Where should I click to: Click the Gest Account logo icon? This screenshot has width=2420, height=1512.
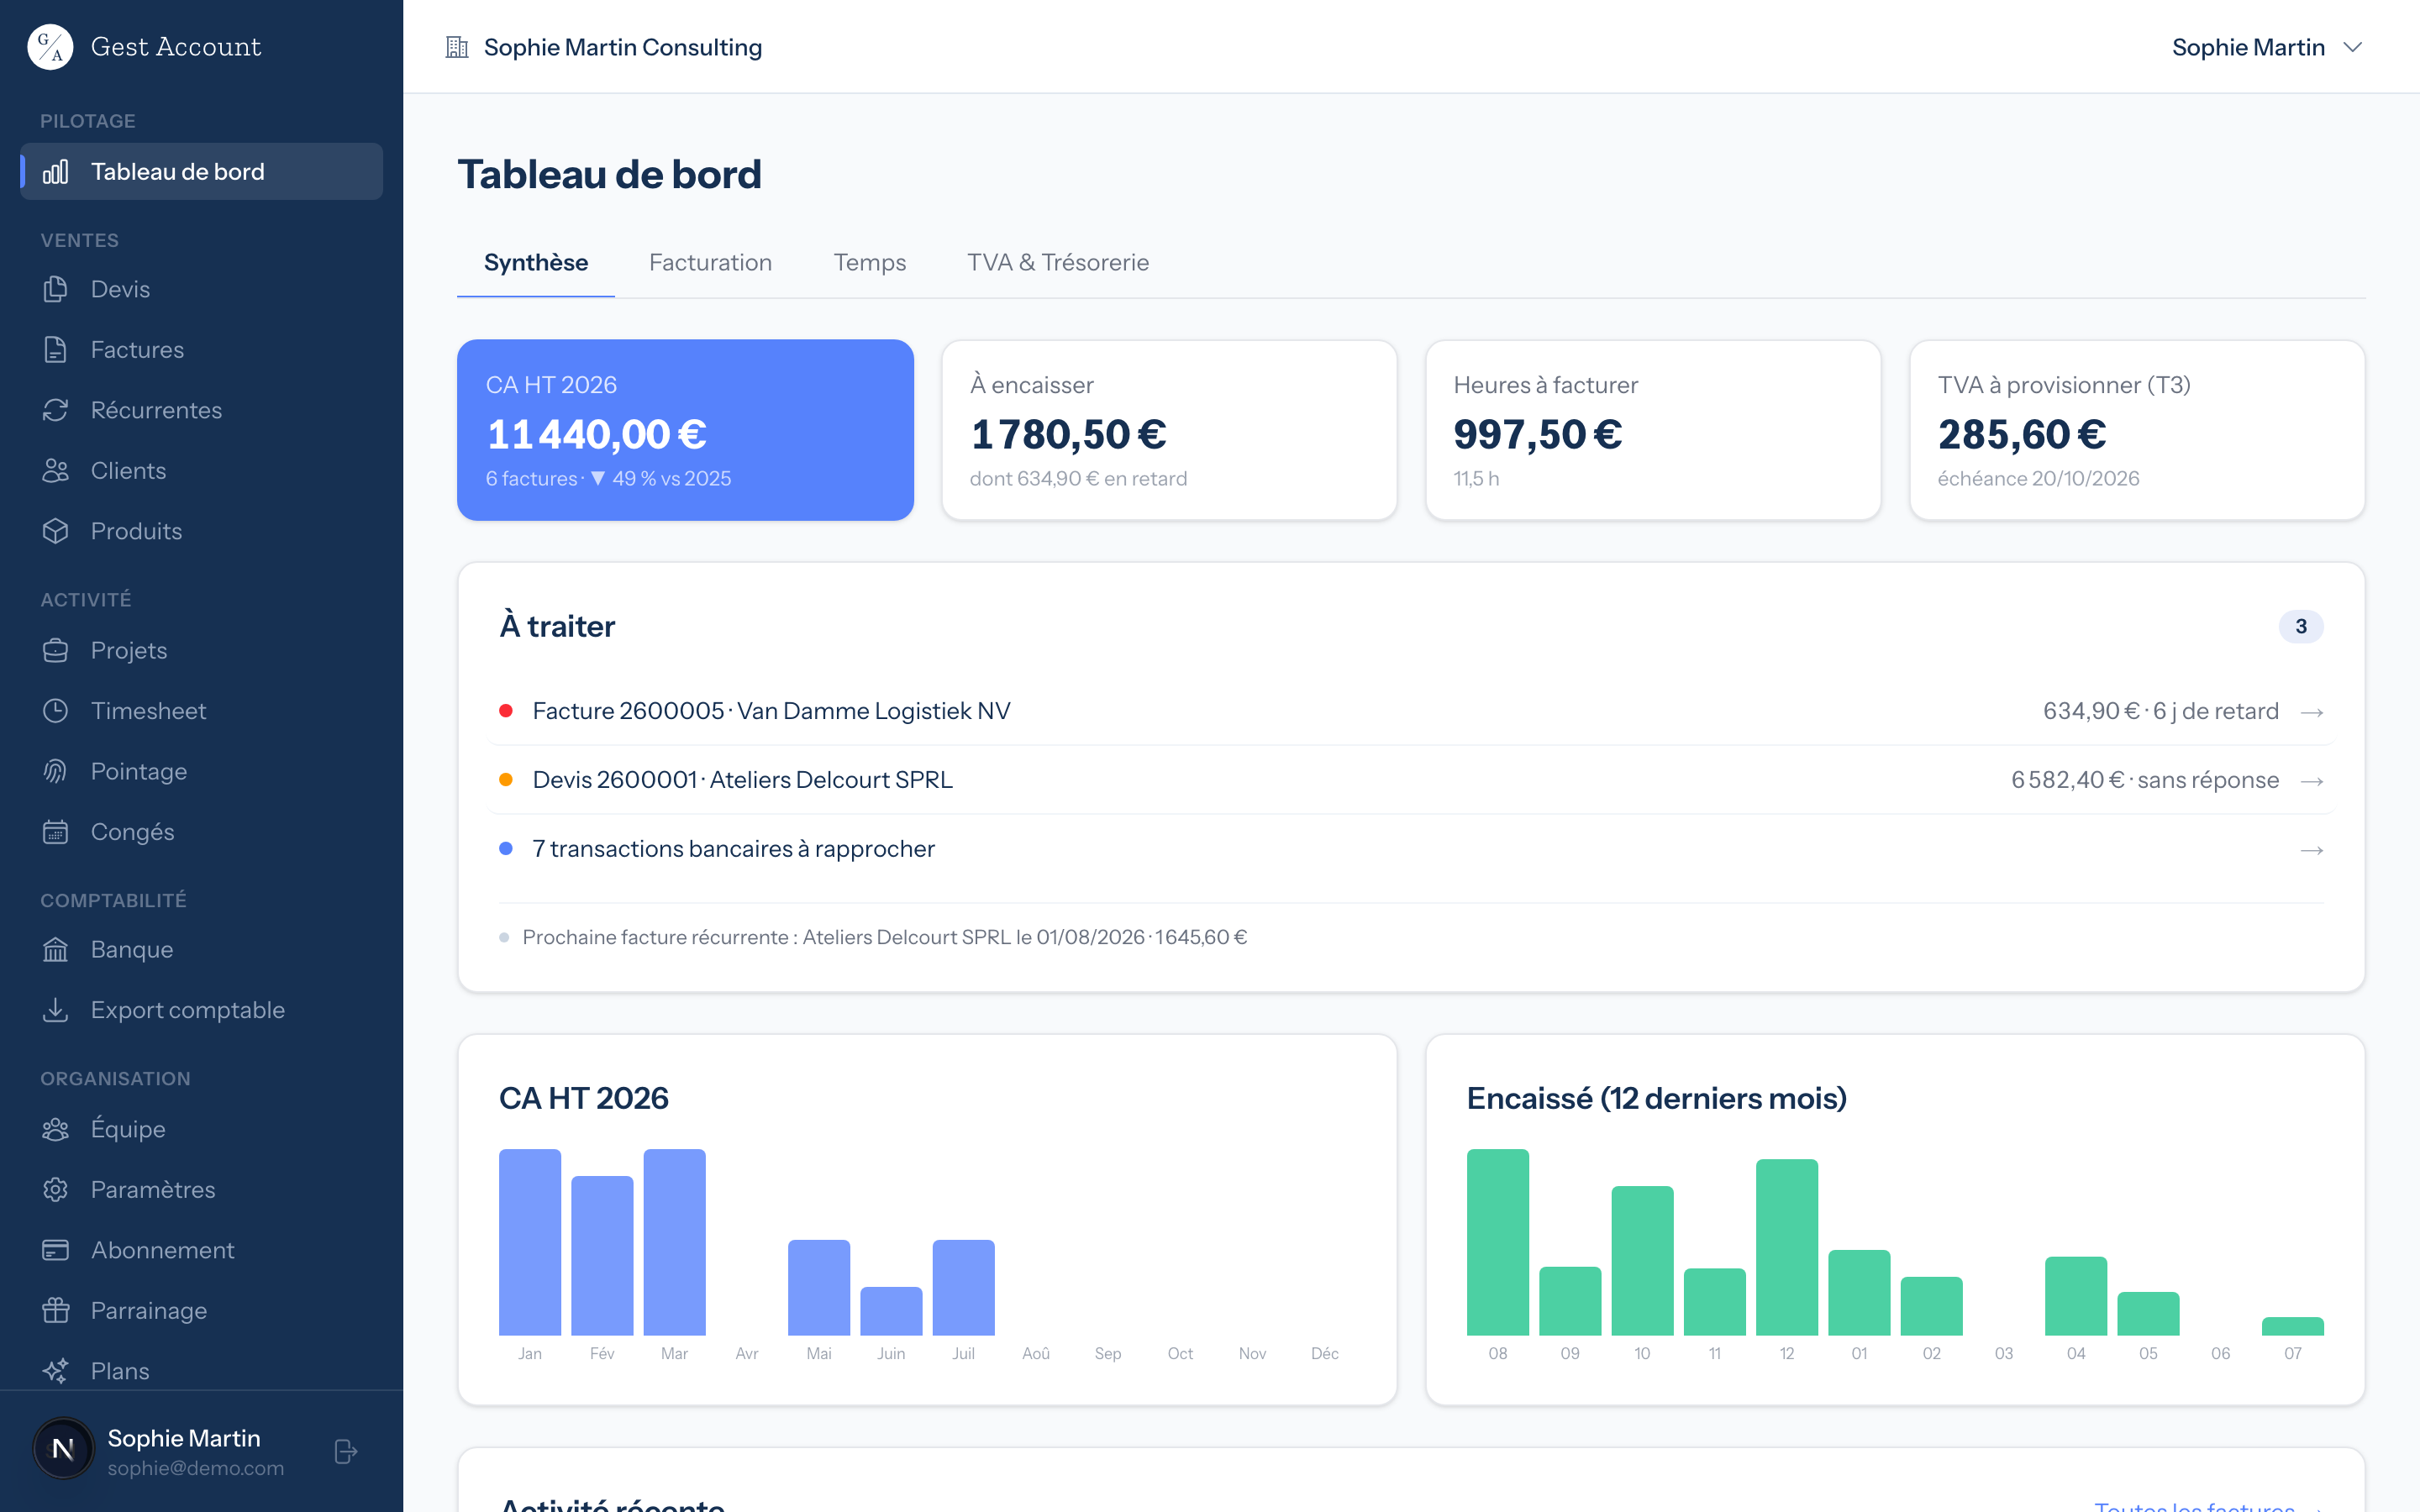coord(50,47)
